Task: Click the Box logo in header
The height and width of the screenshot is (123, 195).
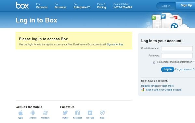Action: [x=22, y=5]
